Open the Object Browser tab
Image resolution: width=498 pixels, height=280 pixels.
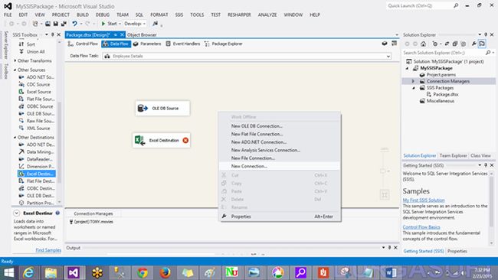[142, 35]
